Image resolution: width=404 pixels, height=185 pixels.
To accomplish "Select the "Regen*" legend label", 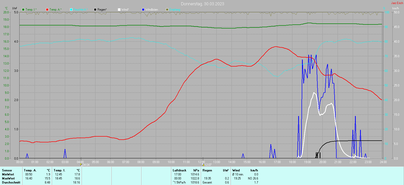I will tap(102, 10).
